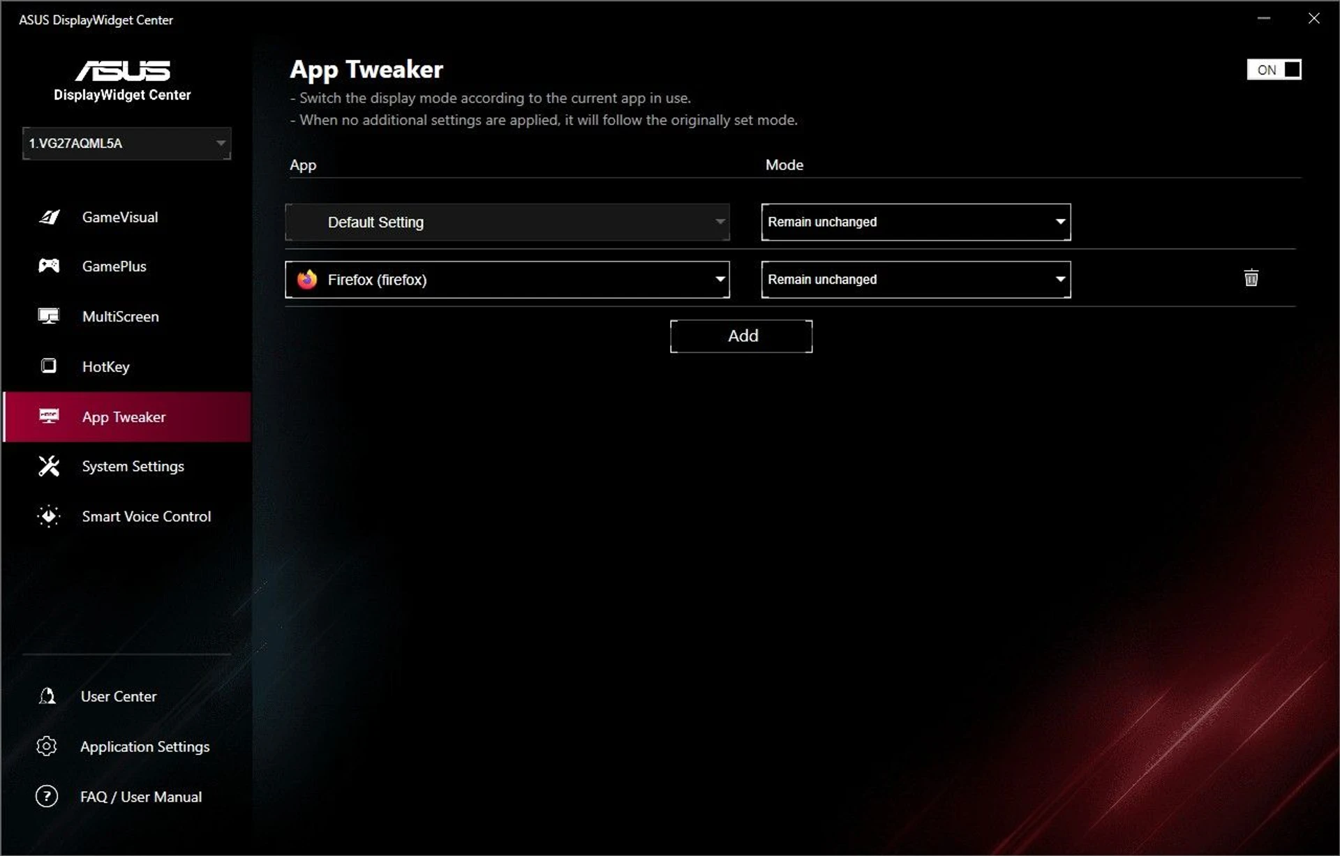Image resolution: width=1340 pixels, height=856 pixels.
Task: Open FAQ / User Manual link text
Action: point(141,797)
